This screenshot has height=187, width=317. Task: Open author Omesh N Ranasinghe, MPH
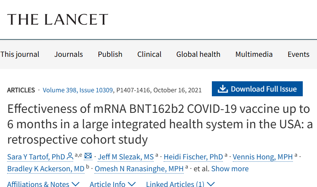coord(139,168)
